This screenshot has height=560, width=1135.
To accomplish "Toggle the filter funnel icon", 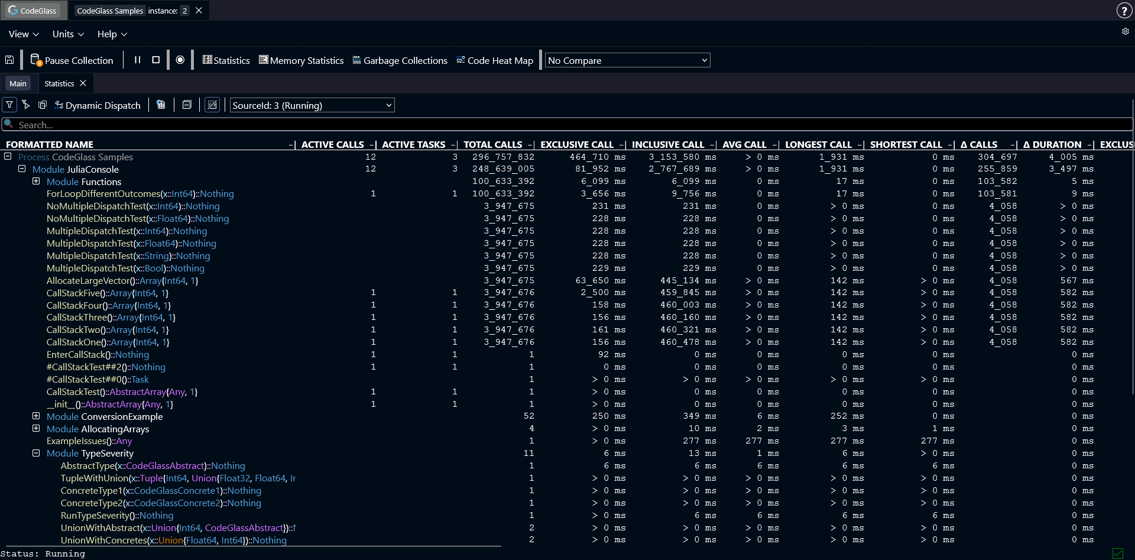I will pyautogui.click(x=9, y=105).
